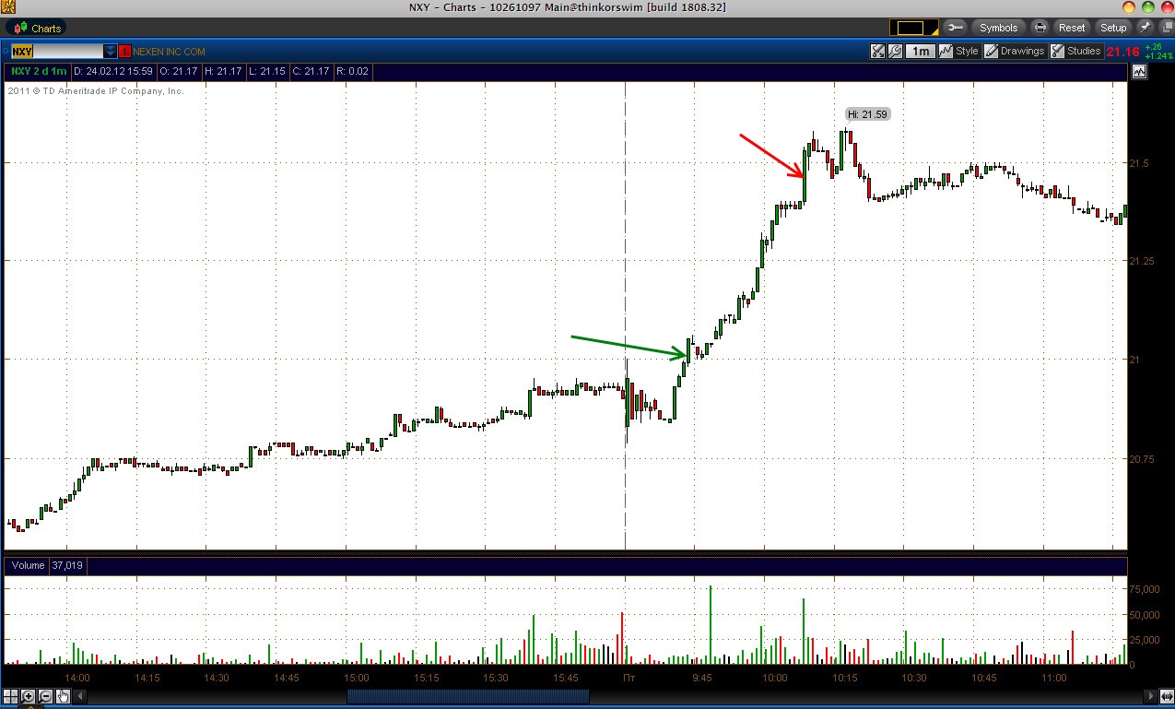Screen dimensions: 1175x709
Task: Click the NXY 2 d 1m label
Action: [40, 71]
